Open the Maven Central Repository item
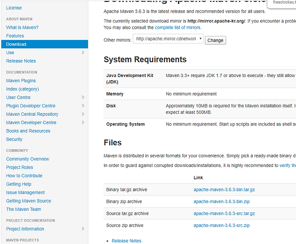The image size is (296, 244). click(x=32, y=114)
